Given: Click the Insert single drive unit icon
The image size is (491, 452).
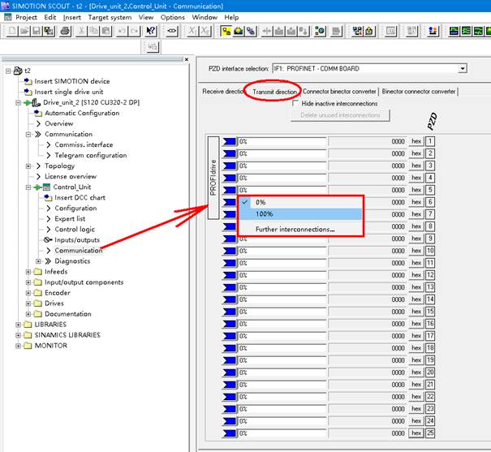Looking at the screenshot, I should pyautogui.click(x=28, y=92).
